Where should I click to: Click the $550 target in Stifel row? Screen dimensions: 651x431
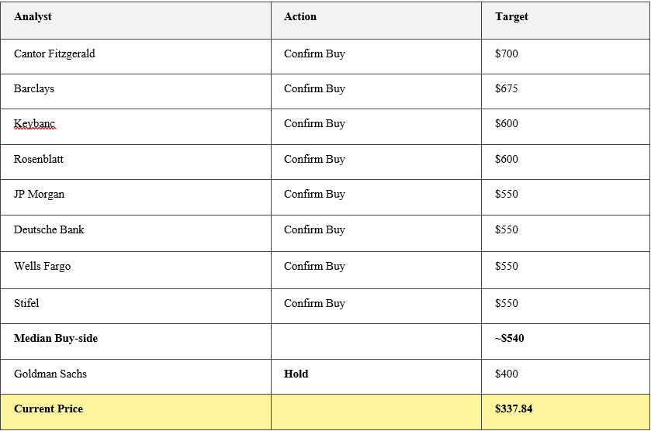(x=507, y=303)
